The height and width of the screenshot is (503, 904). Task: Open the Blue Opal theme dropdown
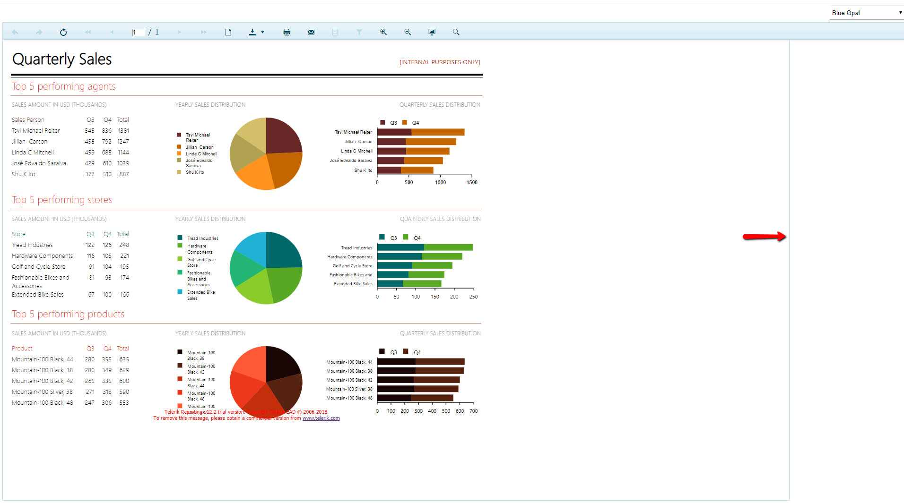point(867,13)
